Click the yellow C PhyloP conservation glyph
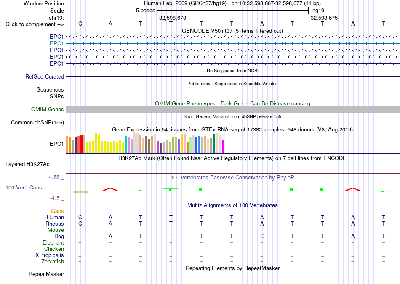Viewport: 400px width, 284px height. point(80,192)
